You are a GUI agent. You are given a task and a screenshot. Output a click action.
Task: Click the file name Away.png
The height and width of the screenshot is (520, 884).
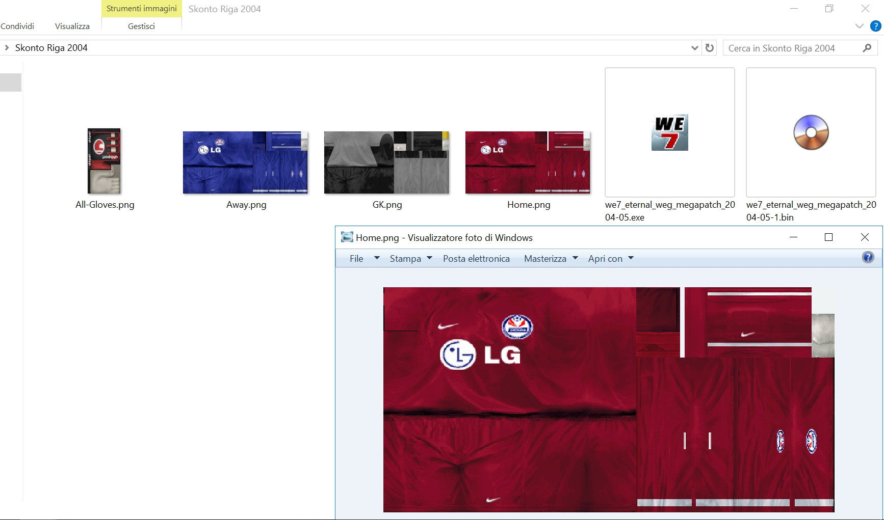click(246, 205)
